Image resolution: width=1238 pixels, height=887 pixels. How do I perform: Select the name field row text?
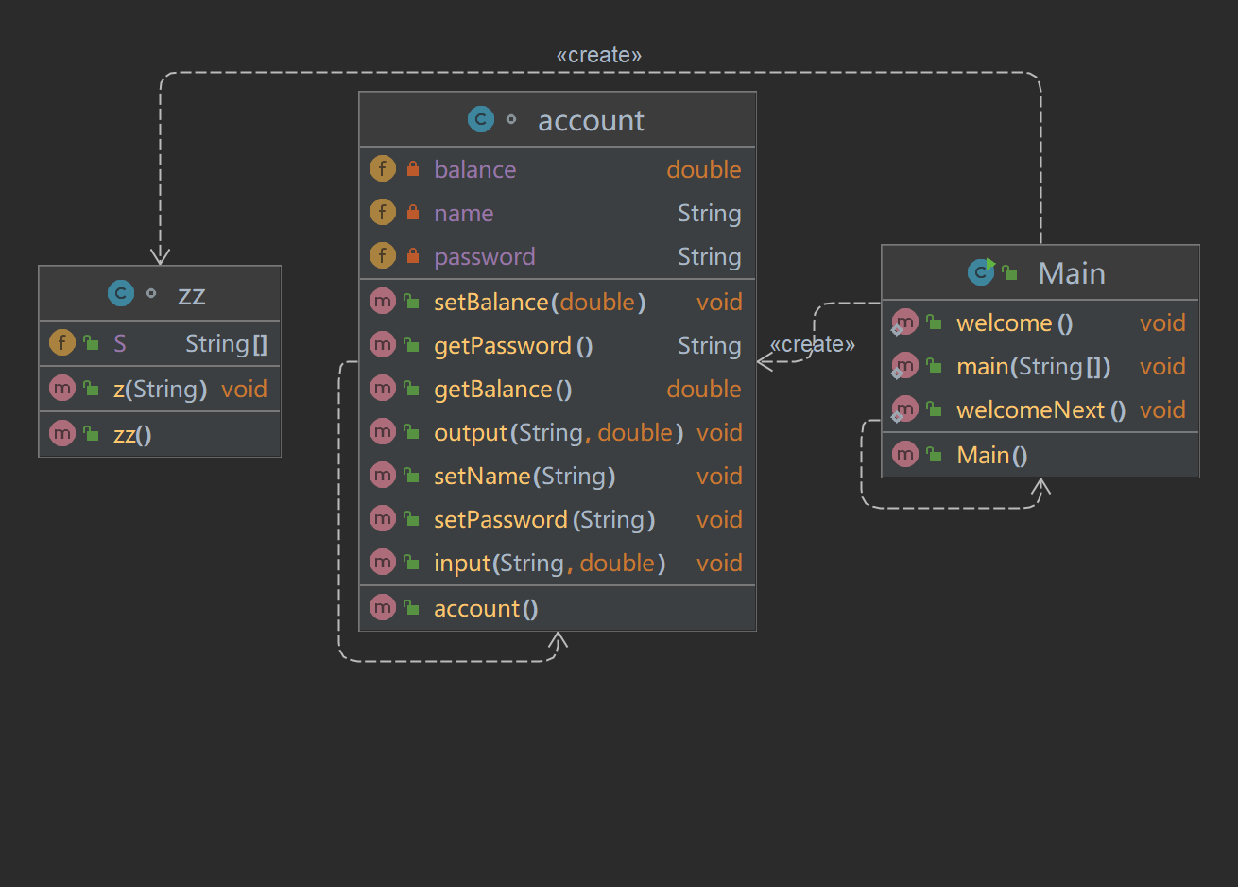[463, 213]
